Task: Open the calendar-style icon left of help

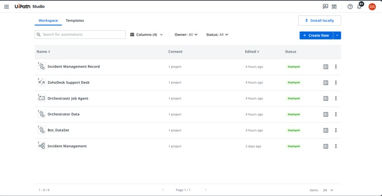Action: click(334, 7)
